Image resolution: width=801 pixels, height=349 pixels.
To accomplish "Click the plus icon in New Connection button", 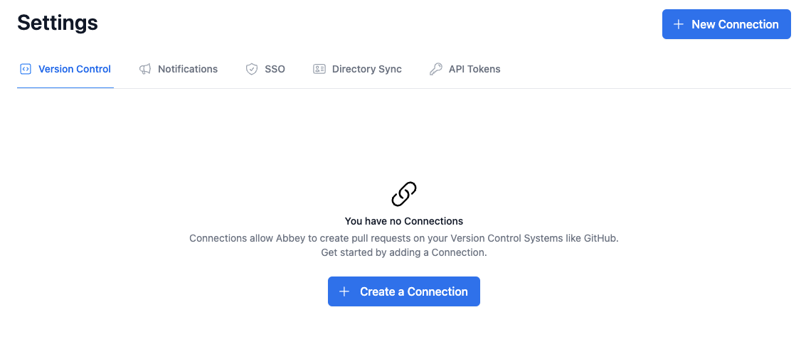I will (679, 24).
